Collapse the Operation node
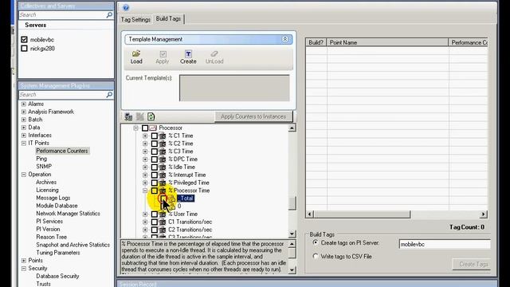 point(24,175)
